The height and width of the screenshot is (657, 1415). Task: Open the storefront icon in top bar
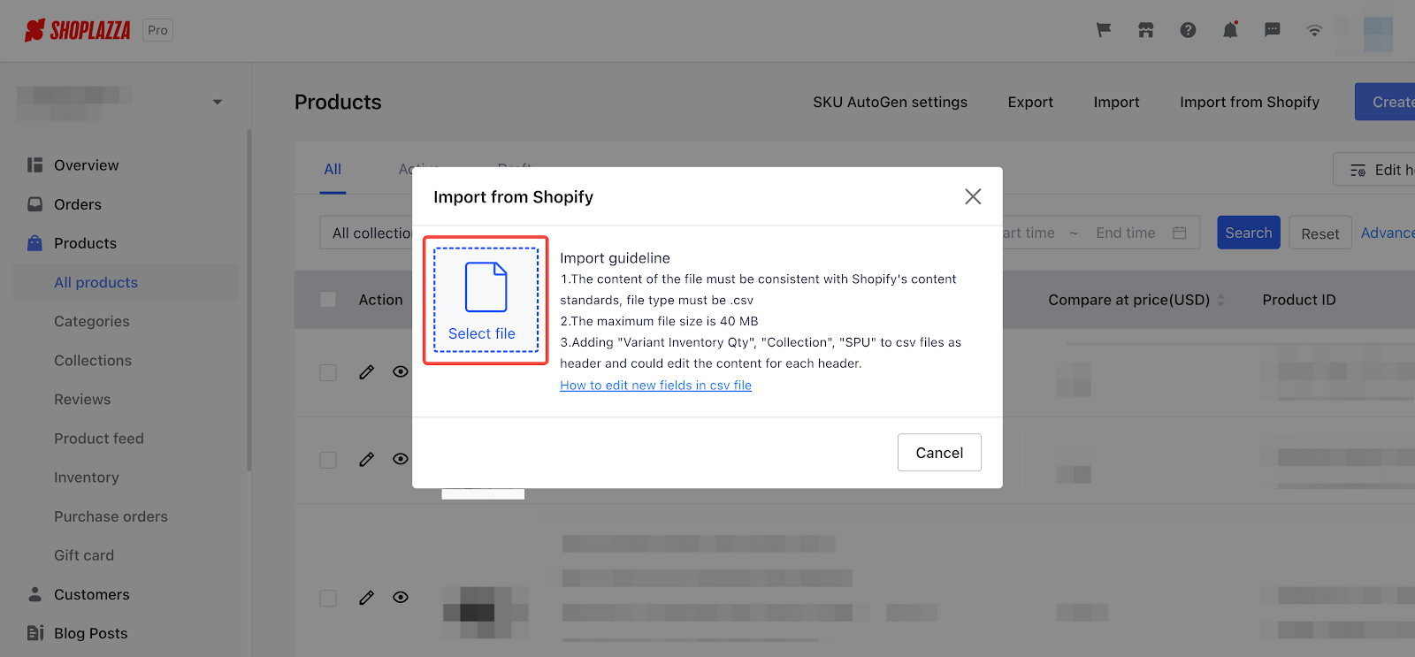point(1146,30)
